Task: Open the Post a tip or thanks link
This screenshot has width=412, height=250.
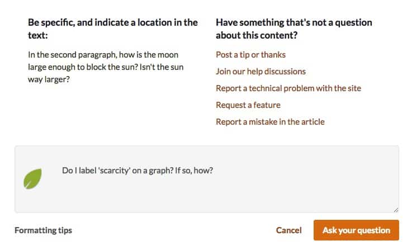Action: coord(250,55)
